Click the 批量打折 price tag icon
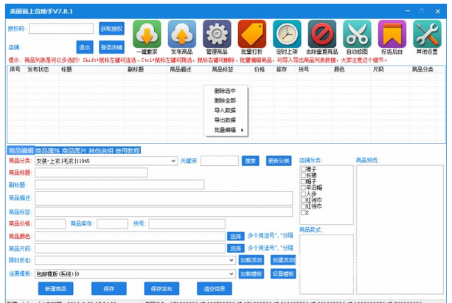452x303 pixels. [x=251, y=34]
